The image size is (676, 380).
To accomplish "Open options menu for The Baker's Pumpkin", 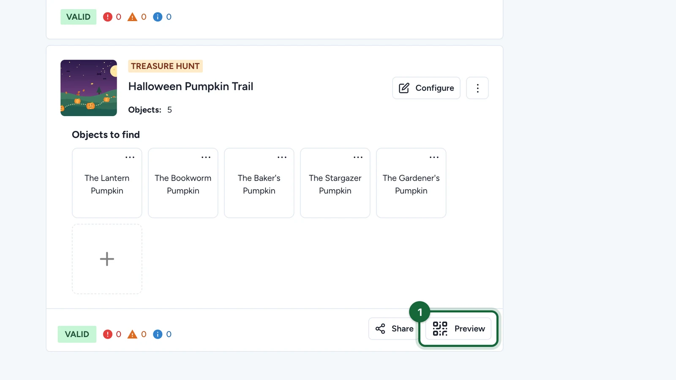I will pos(282,157).
